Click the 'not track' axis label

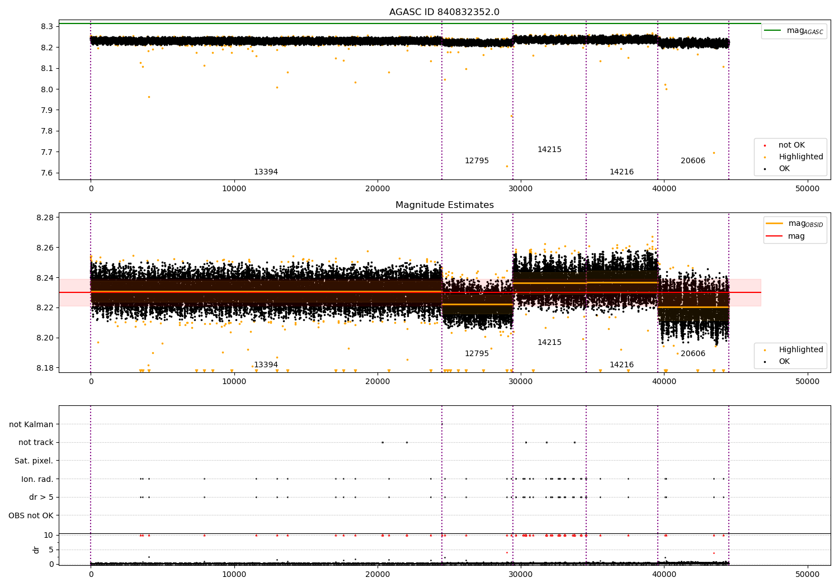(x=36, y=443)
